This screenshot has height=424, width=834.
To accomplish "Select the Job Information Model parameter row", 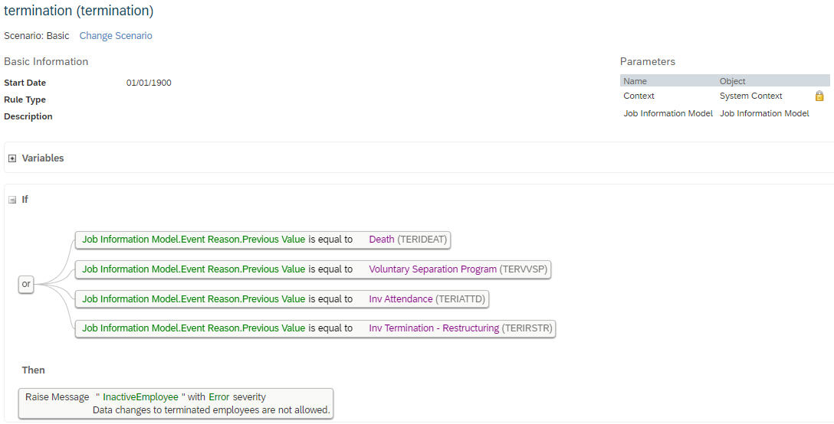I will click(725, 113).
